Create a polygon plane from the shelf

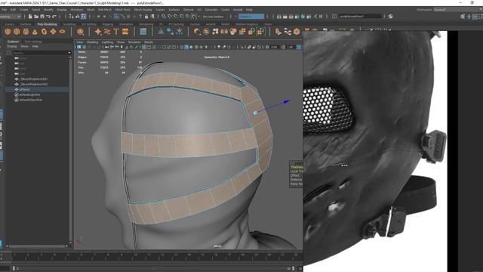pyautogui.click(x=53, y=32)
